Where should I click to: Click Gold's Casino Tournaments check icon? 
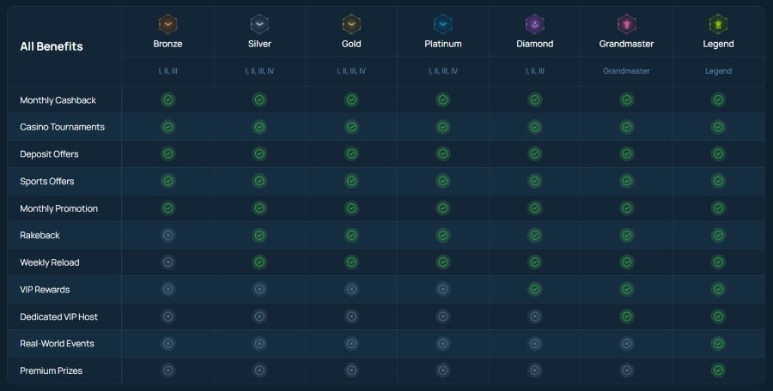[x=351, y=127]
